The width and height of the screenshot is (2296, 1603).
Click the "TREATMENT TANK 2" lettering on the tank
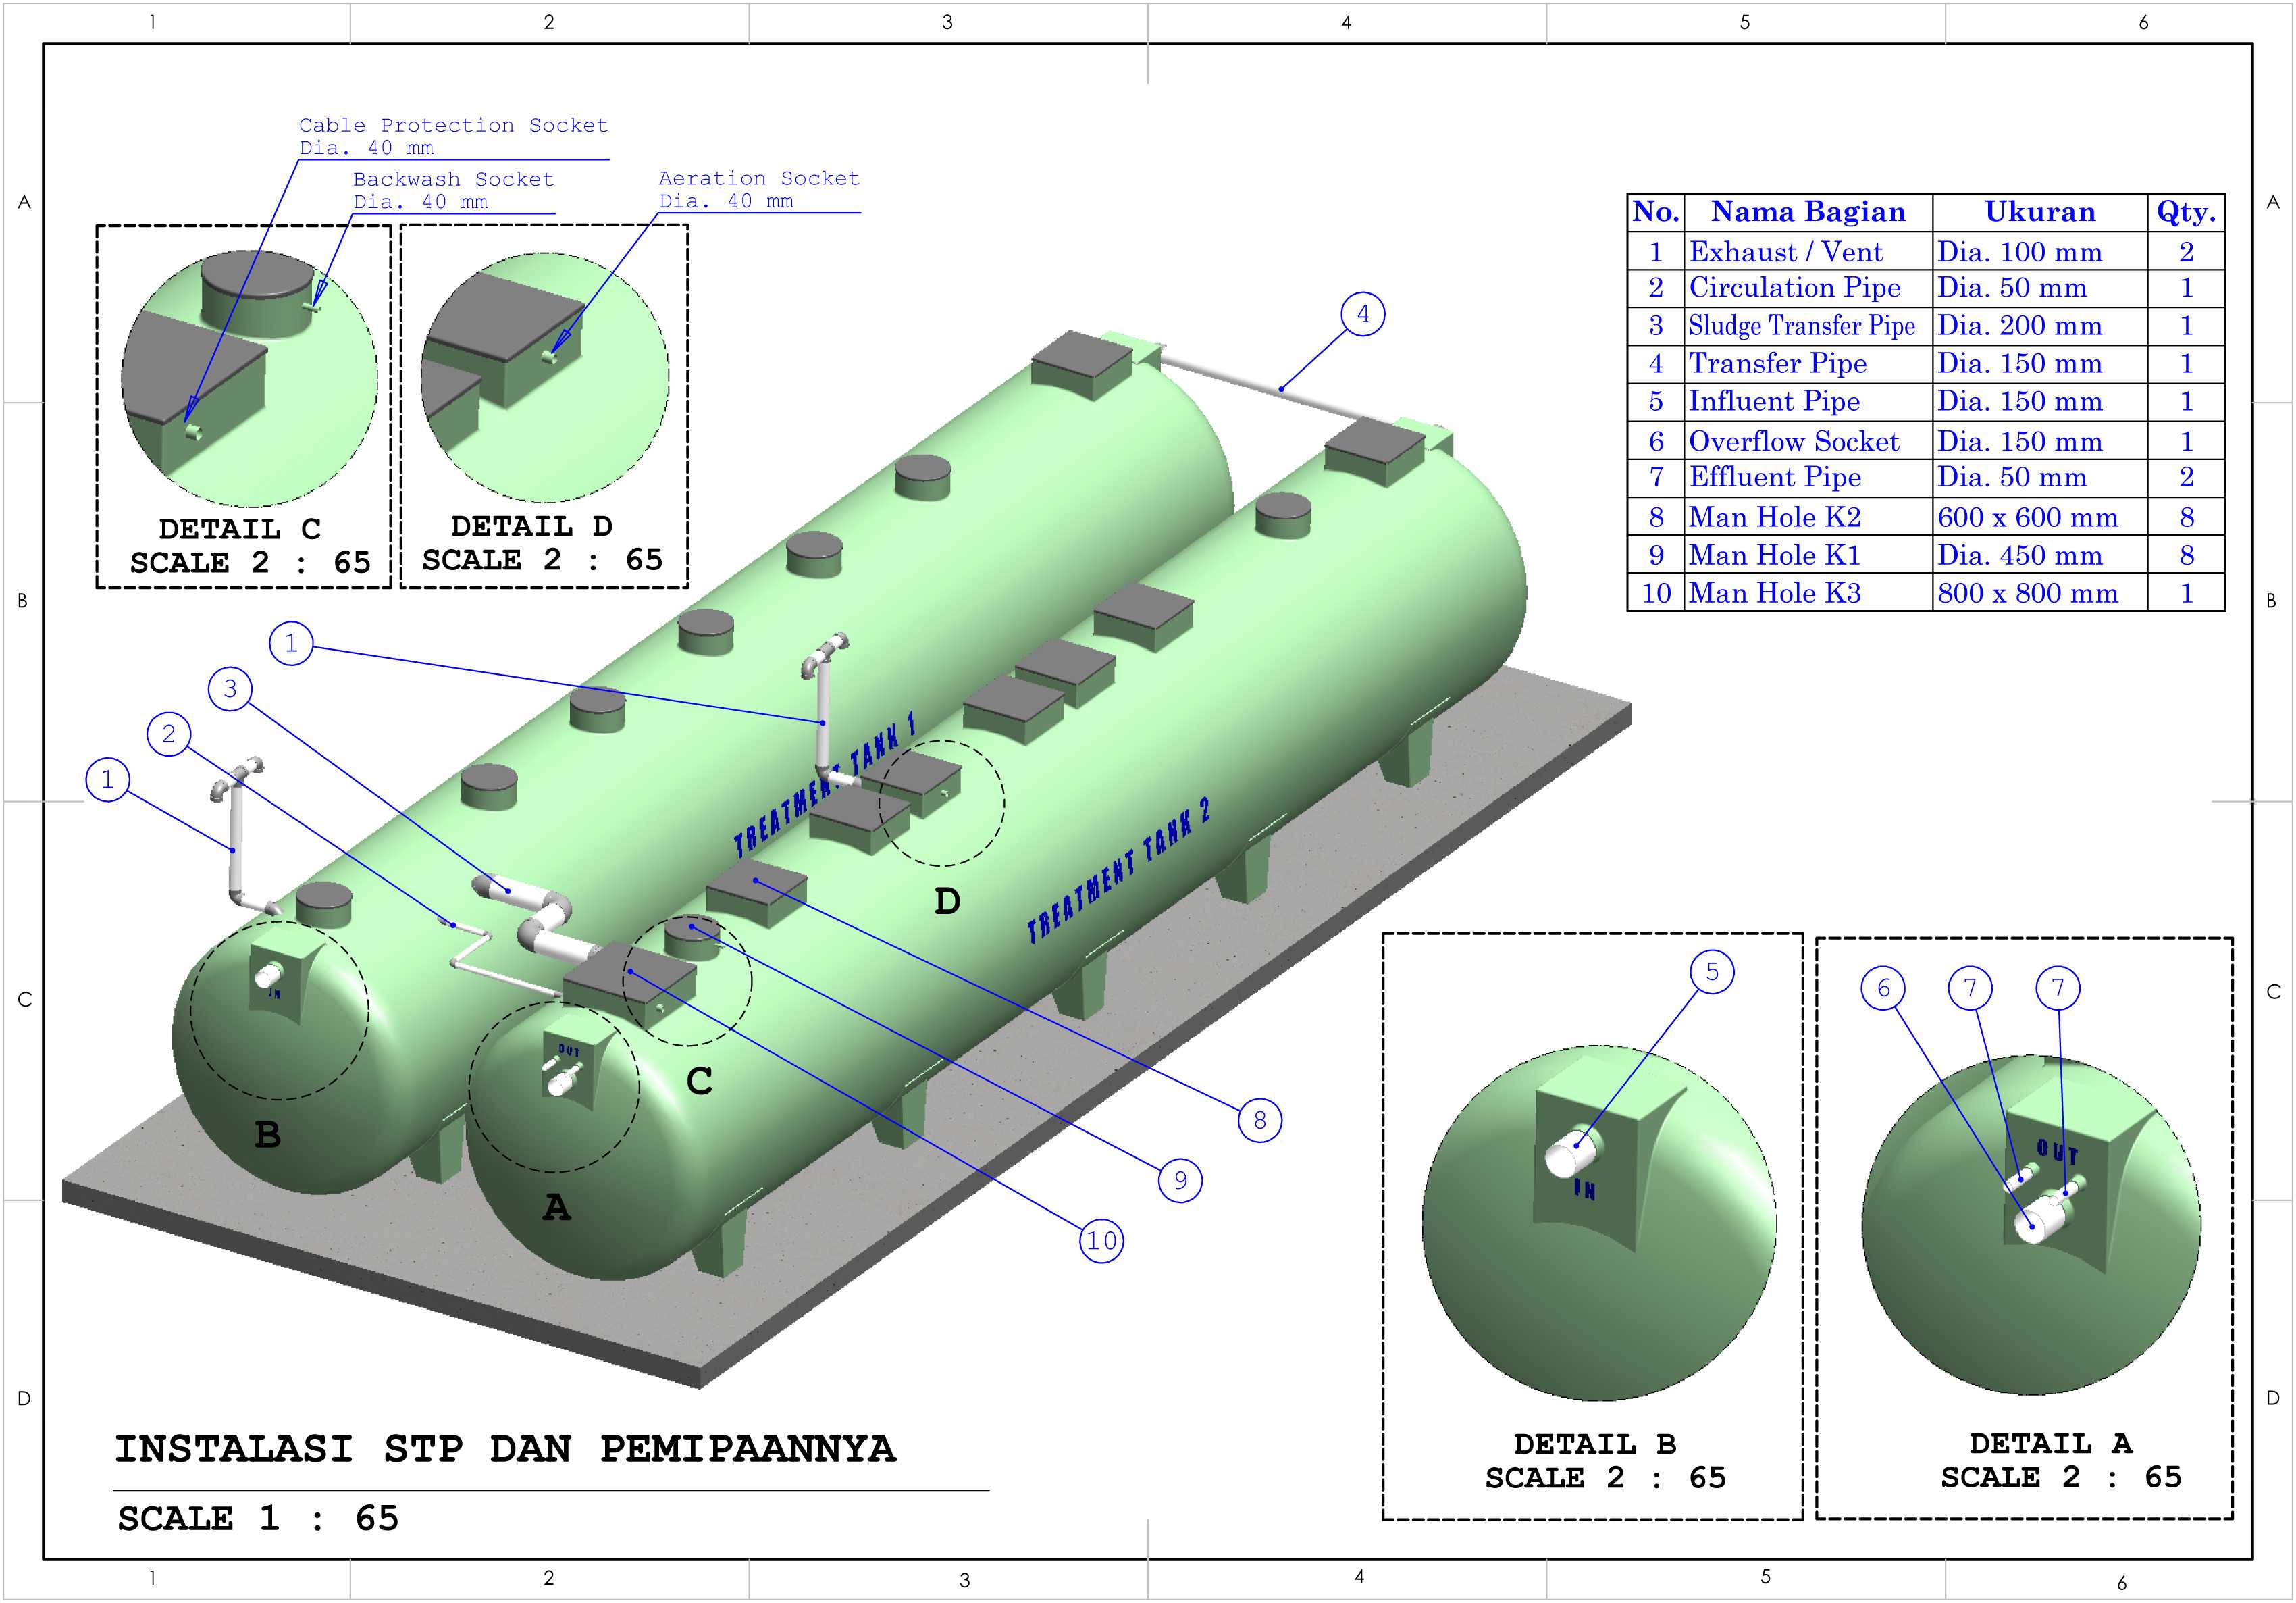point(1120,871)
